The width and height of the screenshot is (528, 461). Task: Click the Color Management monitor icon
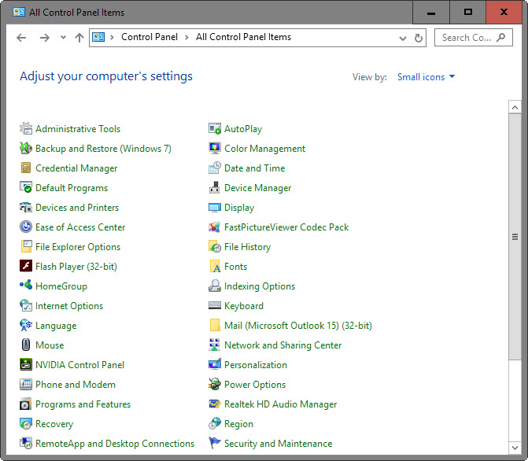(215, 148)
